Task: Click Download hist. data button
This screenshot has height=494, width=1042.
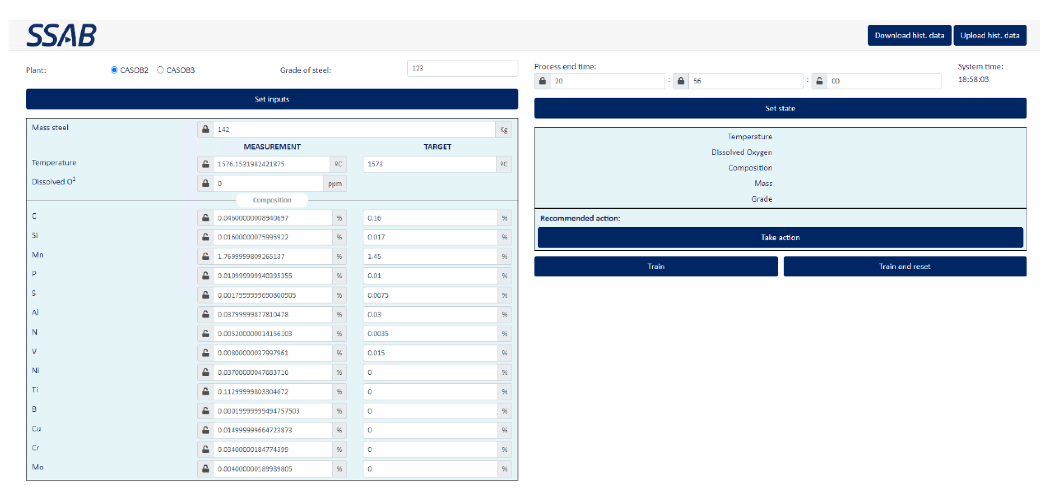Action: pos(909,36)
